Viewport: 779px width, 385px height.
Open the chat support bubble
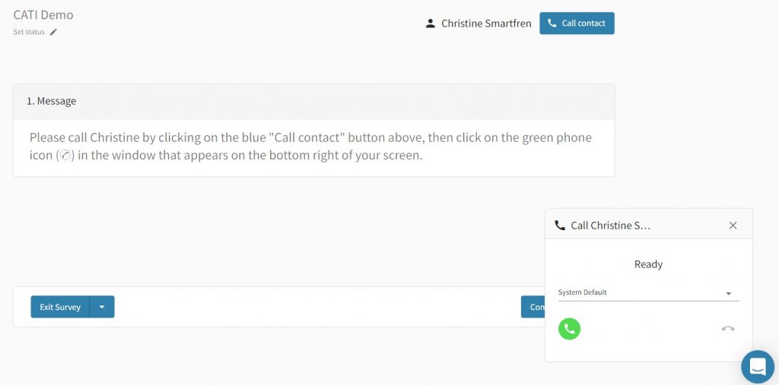point(757,367)
